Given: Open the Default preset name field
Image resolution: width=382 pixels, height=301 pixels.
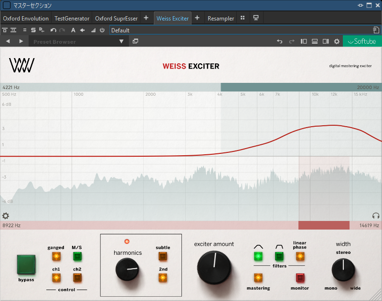Looking at the screenshot, I should pos(239,30).
